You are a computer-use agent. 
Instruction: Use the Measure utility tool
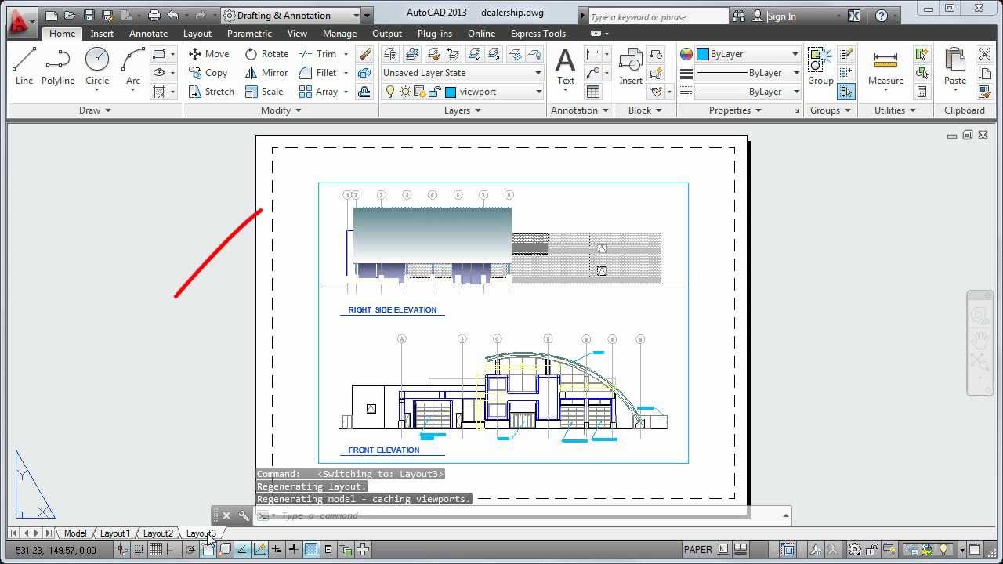(x=885, y=66)
